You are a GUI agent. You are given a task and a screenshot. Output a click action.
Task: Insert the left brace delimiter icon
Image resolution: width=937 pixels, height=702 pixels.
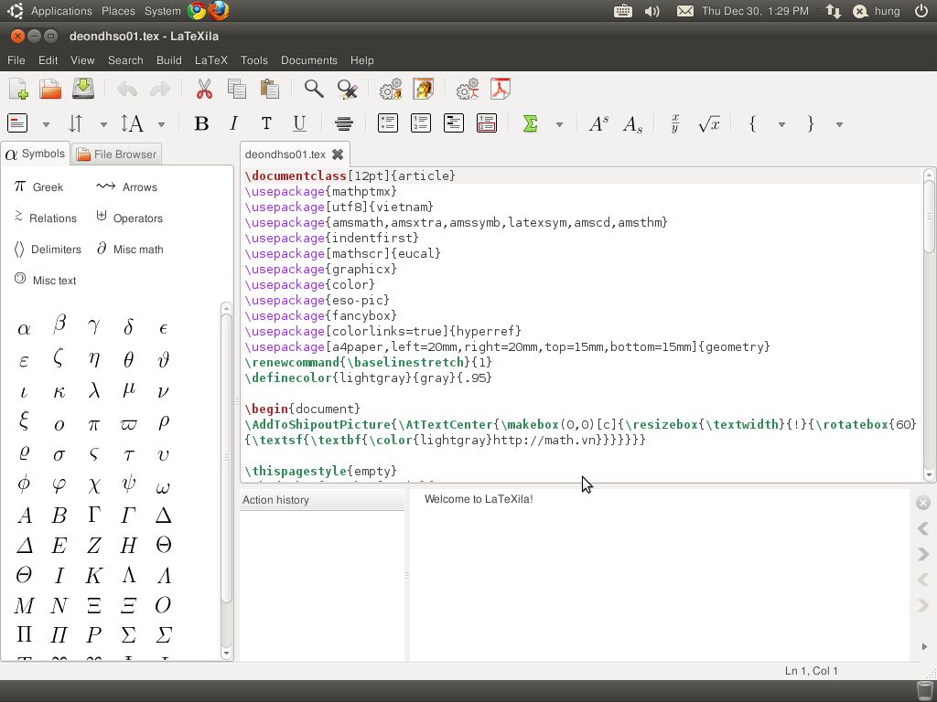(x=752, y=123)
